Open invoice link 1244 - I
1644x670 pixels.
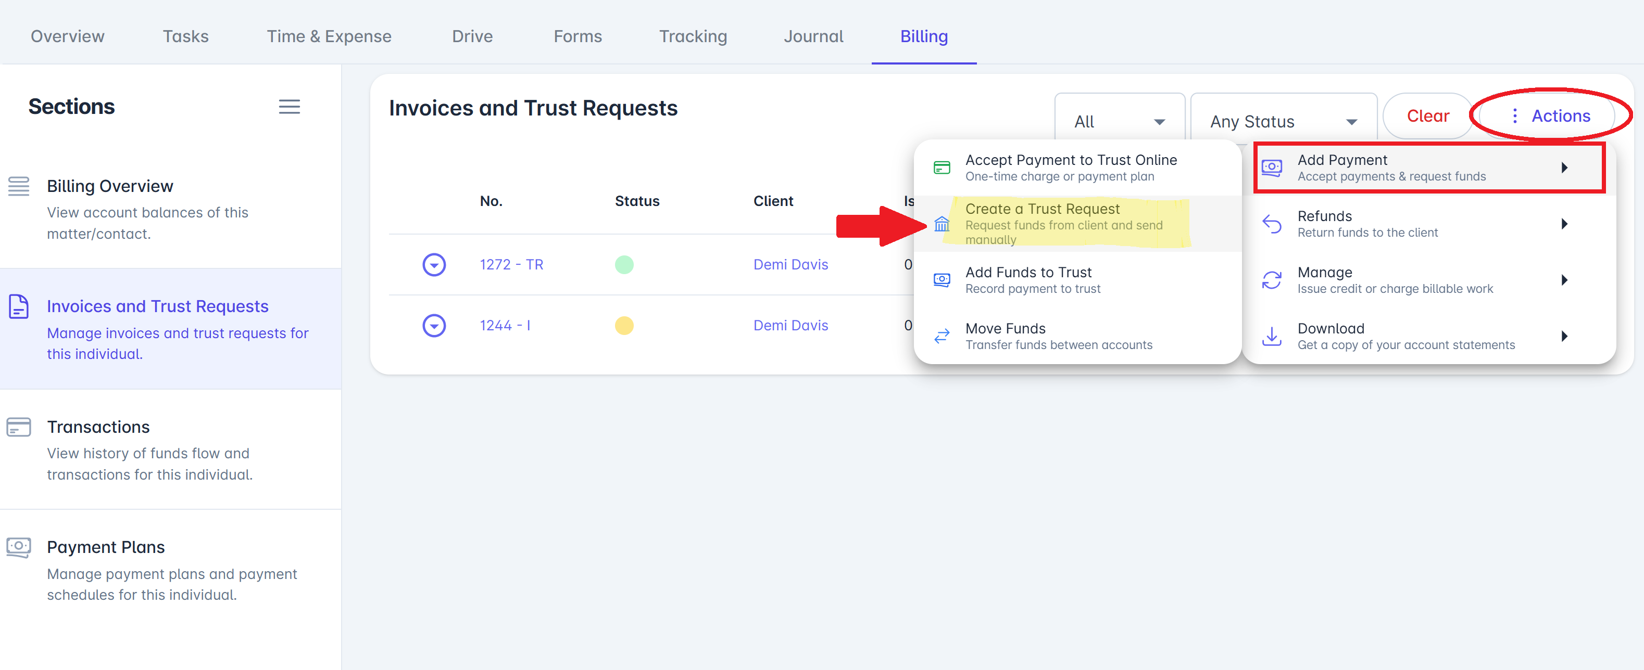[505, 326]
